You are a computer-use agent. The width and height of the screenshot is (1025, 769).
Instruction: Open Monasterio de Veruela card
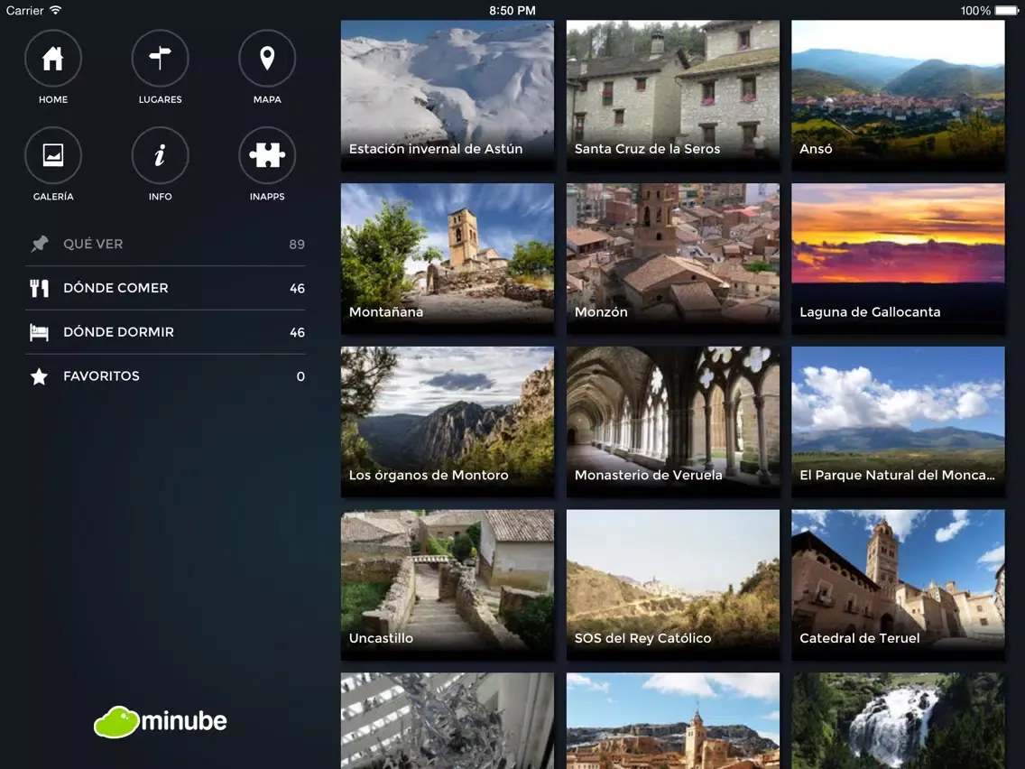pos(673,422)
